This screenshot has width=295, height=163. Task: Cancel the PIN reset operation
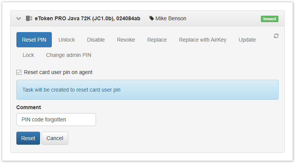coord(55,138)
